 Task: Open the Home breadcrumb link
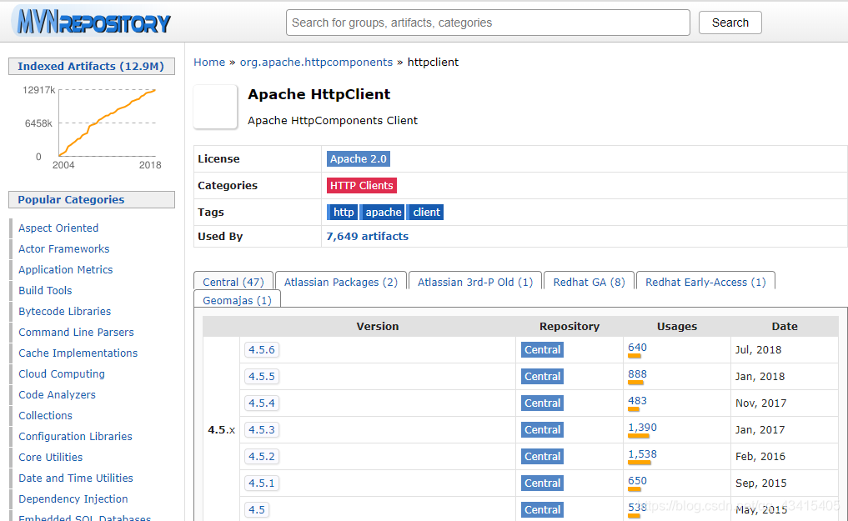(x=209, y=63)
